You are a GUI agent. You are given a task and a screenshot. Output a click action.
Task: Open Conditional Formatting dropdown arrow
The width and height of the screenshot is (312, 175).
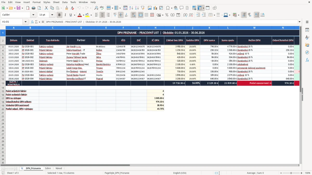click(x=238, y=15)
